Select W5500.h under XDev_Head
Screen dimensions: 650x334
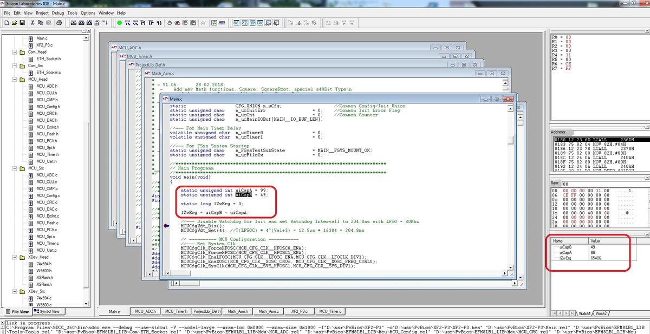coord(43,271)
